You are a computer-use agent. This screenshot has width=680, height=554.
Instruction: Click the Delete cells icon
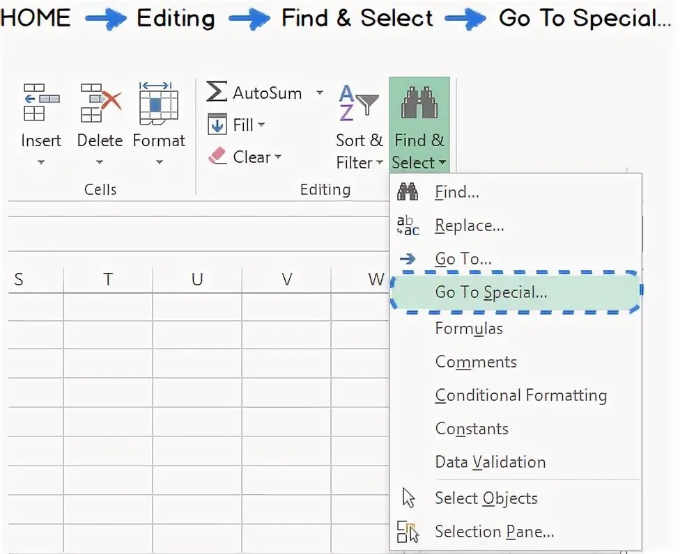[x=100, y=102]
